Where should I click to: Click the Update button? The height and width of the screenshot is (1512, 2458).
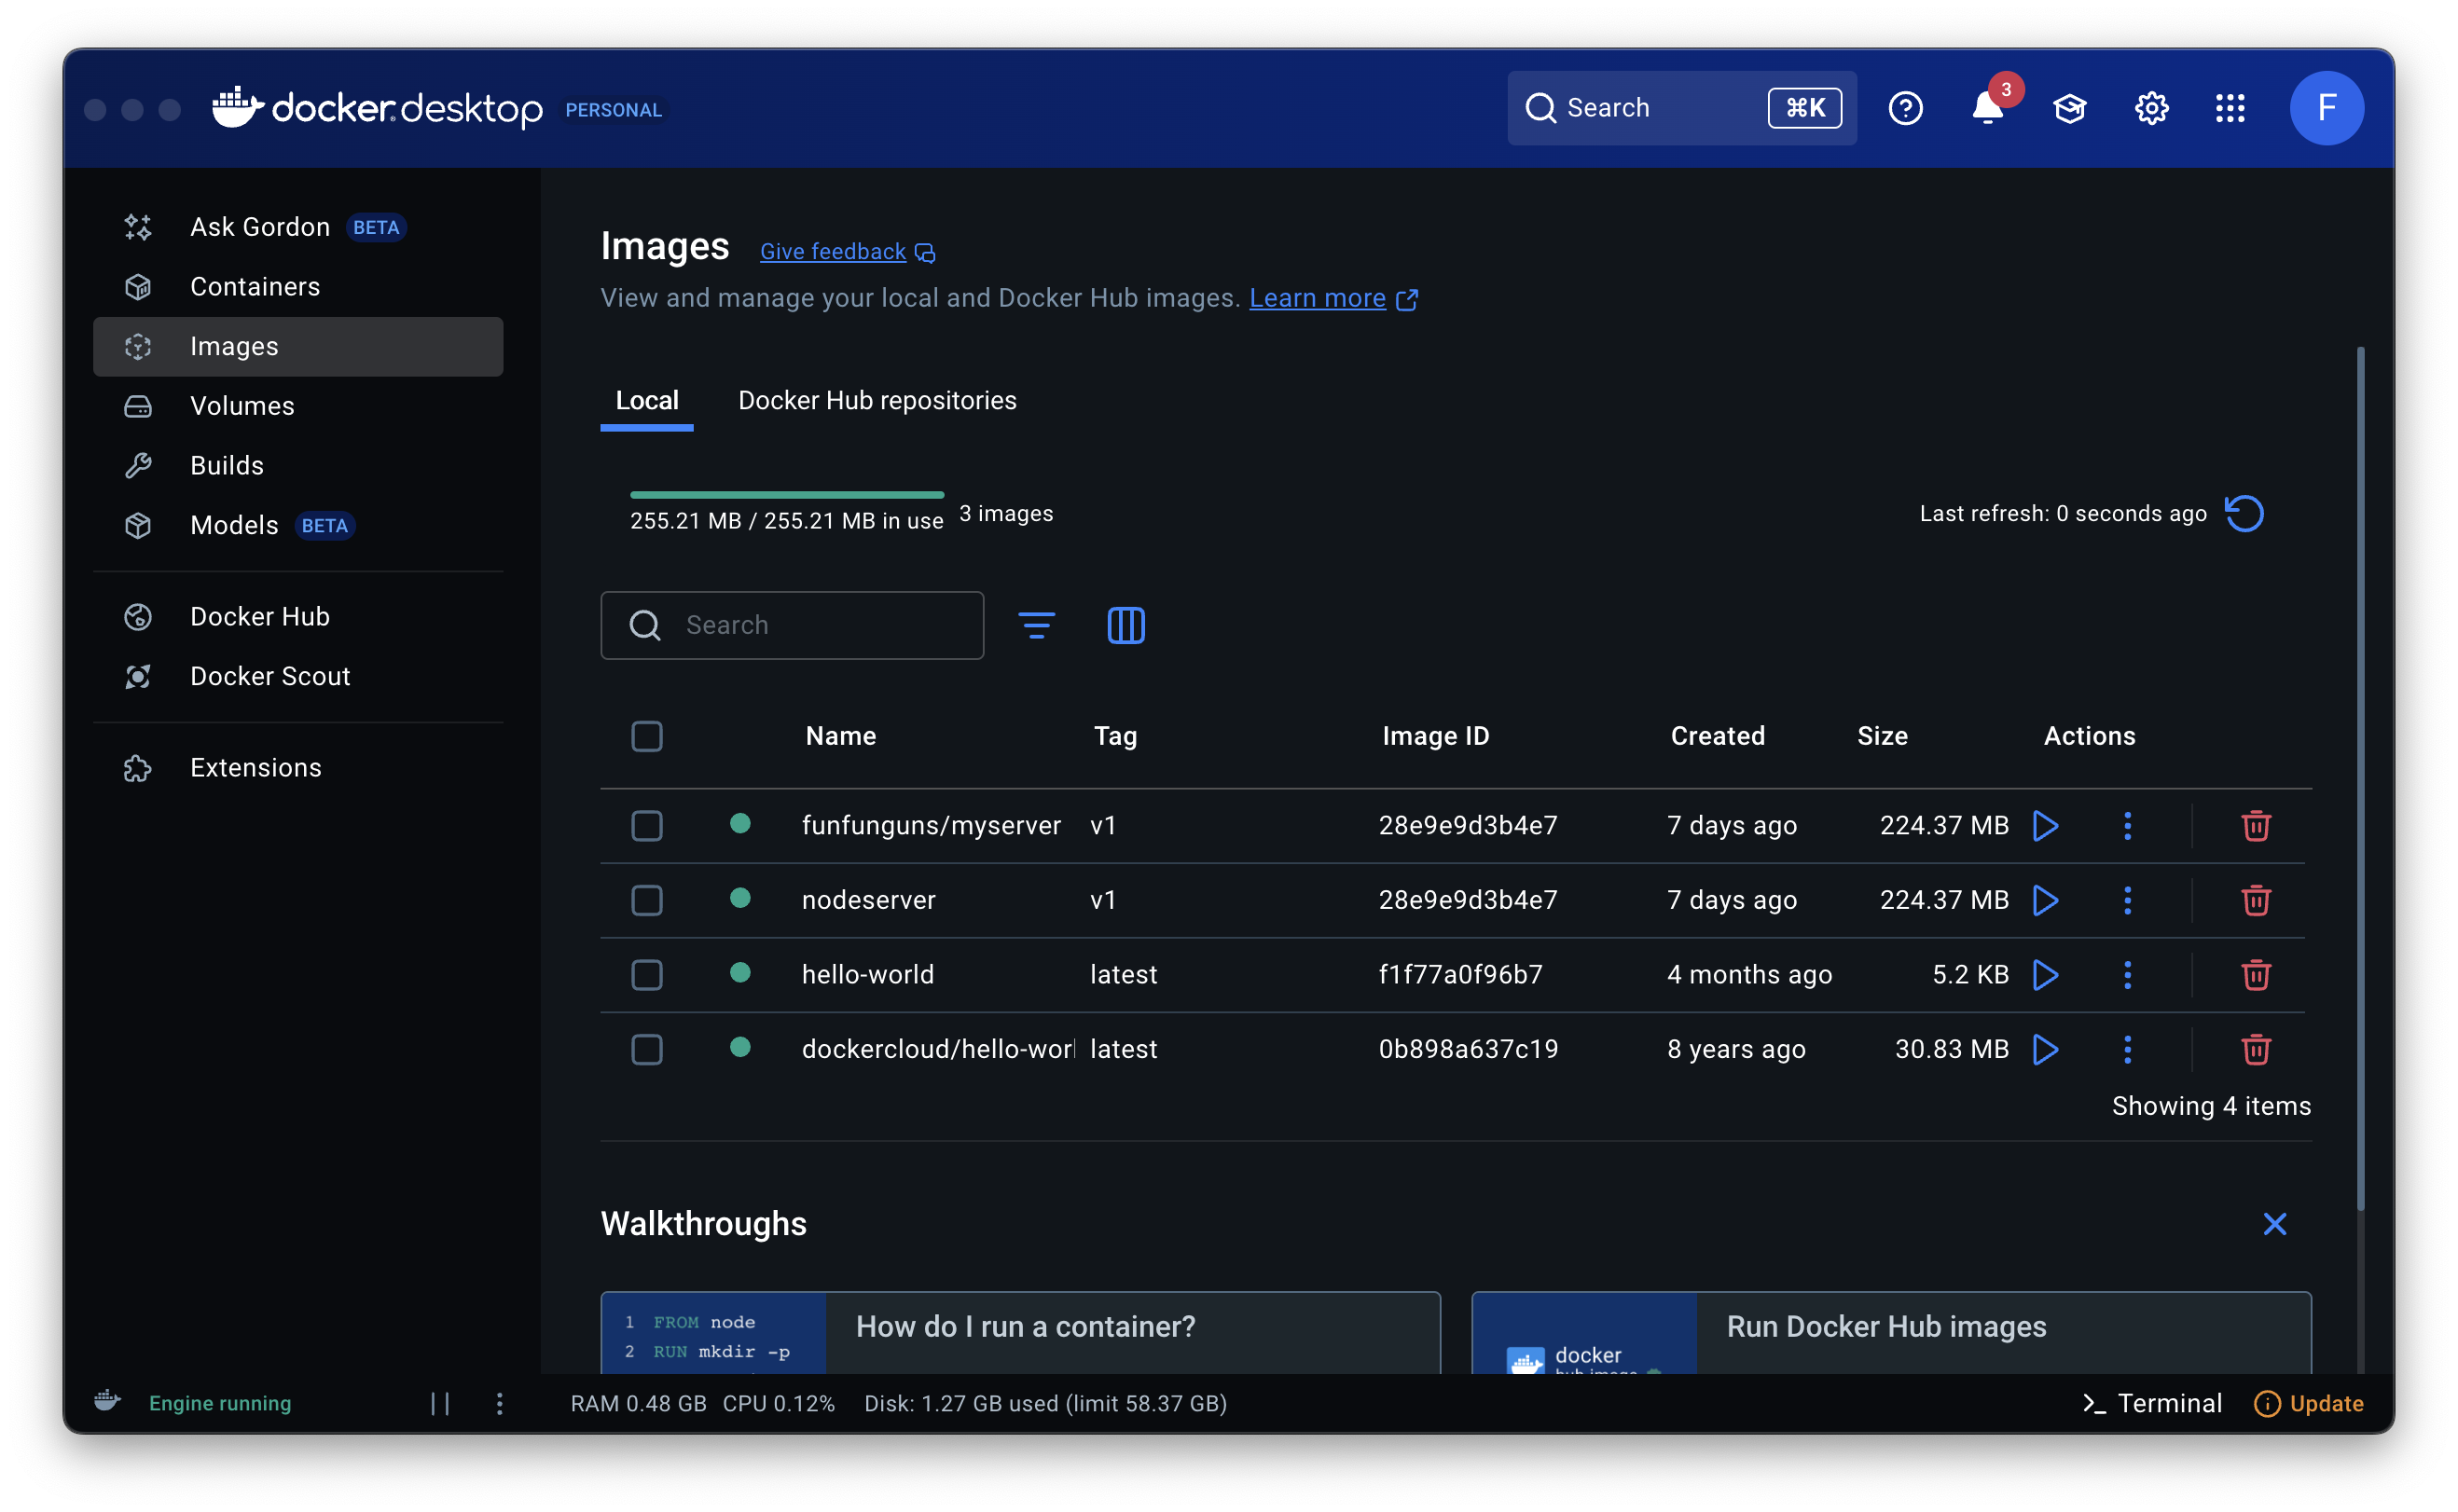[2309, 1404]
